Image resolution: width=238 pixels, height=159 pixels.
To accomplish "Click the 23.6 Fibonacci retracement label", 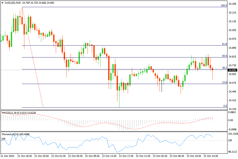I will pyautogui.click(x=225, y=82).
